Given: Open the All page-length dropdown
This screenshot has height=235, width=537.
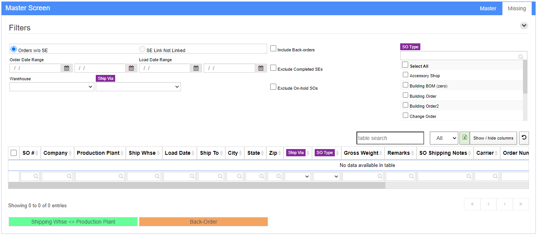Looking at the screenshot, I should [444, 138].
